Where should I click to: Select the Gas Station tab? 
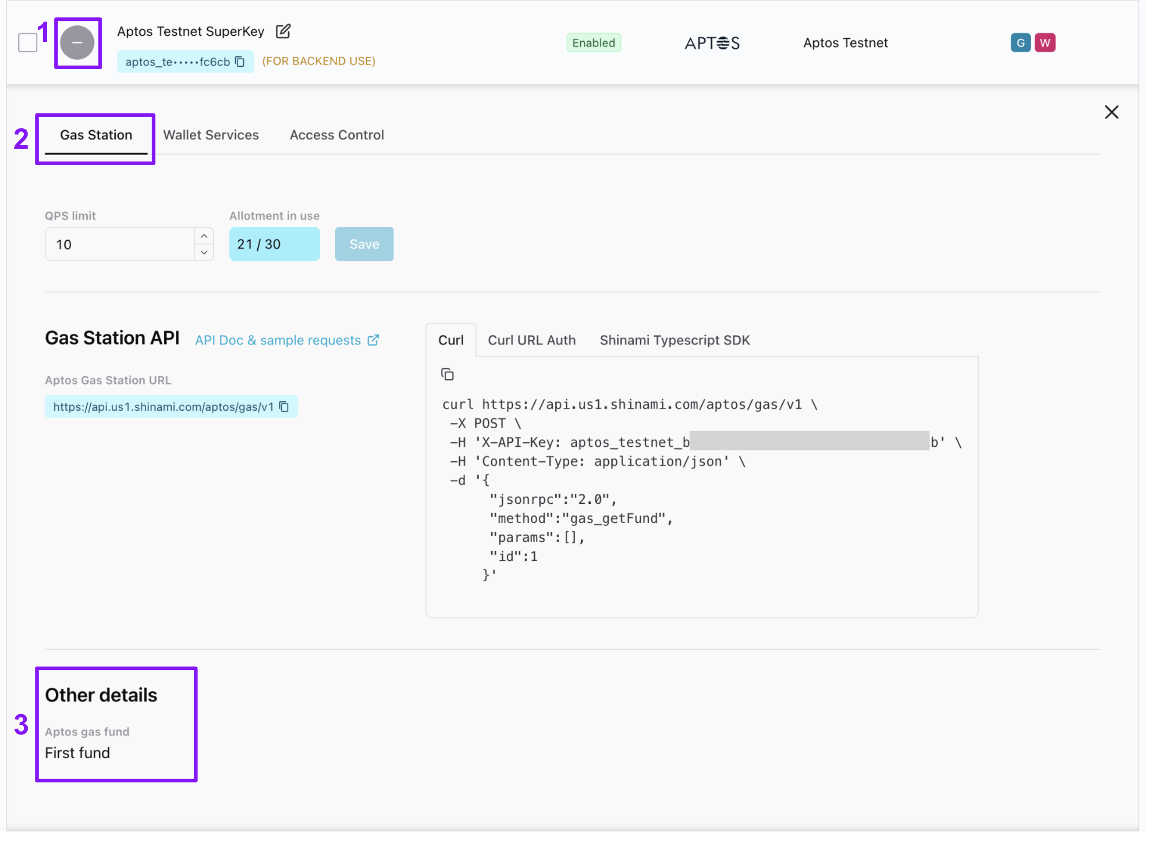tap(96, 136)
